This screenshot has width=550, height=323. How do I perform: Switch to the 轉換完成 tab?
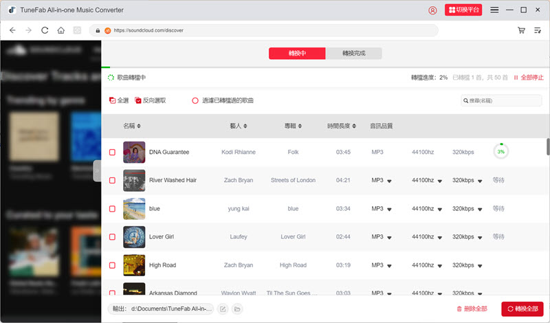click(x=353, y=54)
